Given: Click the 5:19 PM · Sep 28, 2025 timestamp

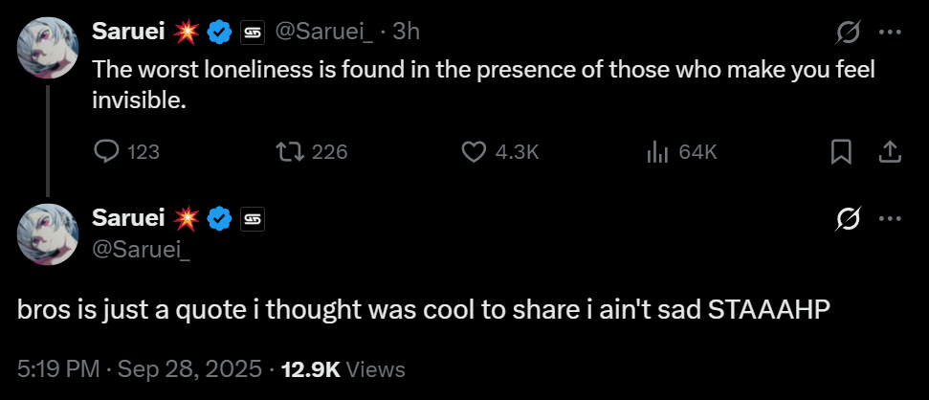Looking at the screenshot, I should (141, 368).
